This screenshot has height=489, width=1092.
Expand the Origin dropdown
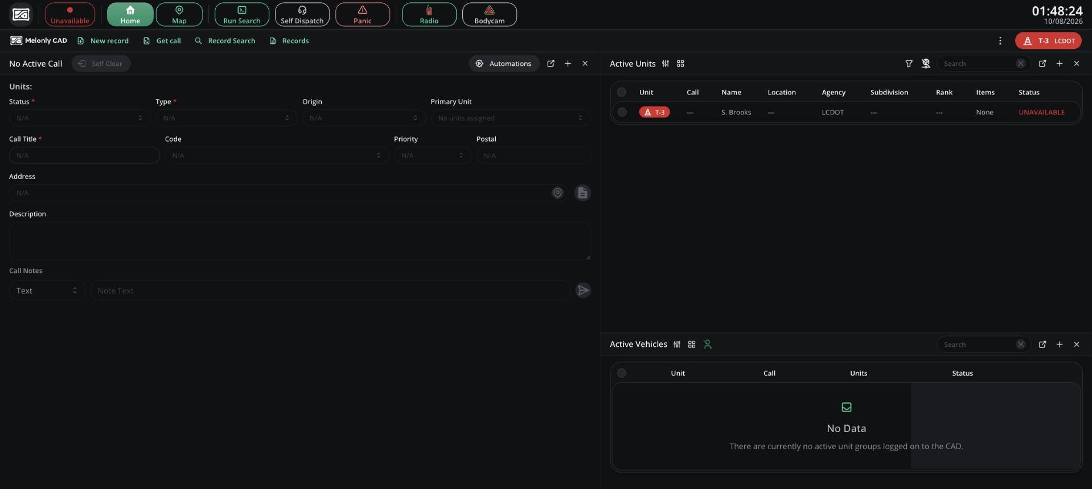[x=364, y=118]
